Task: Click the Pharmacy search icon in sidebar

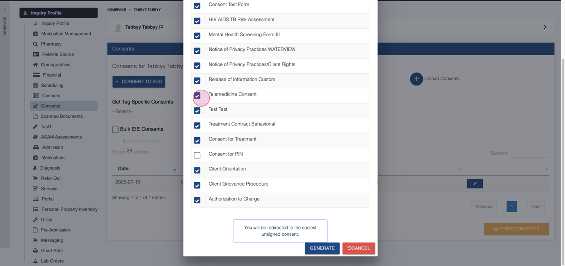Action: (35, 44)
